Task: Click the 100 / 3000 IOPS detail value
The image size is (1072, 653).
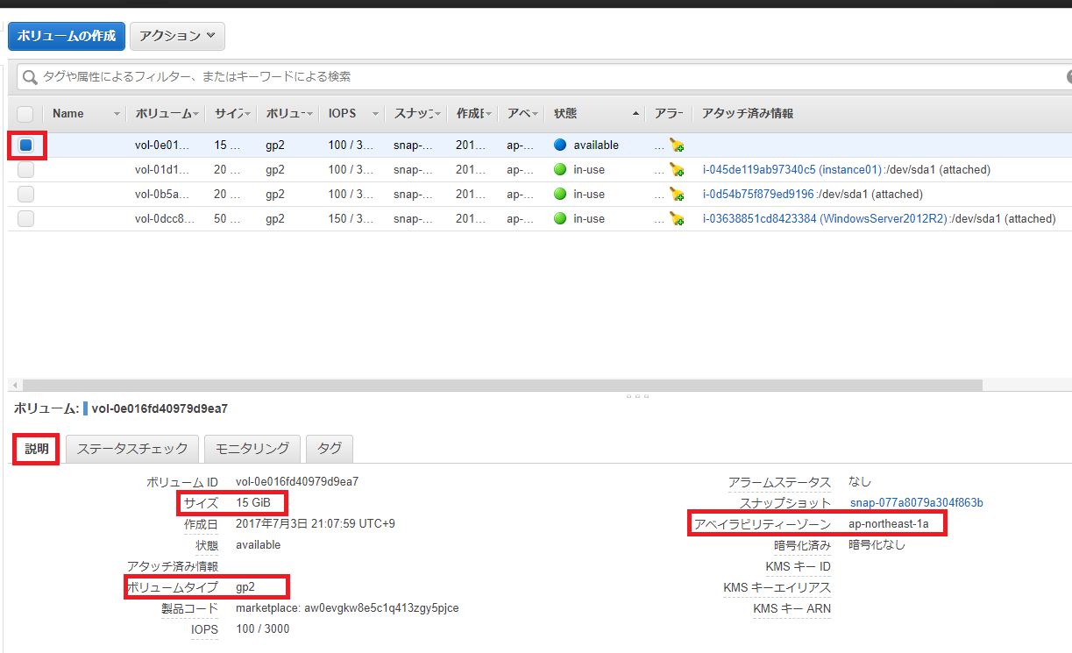Action: click(263, 629)
